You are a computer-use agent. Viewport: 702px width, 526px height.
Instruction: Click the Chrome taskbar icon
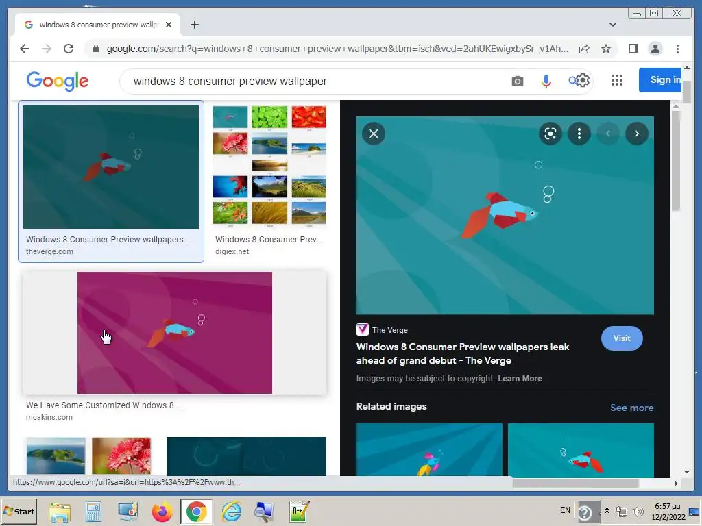coord(197,512)
